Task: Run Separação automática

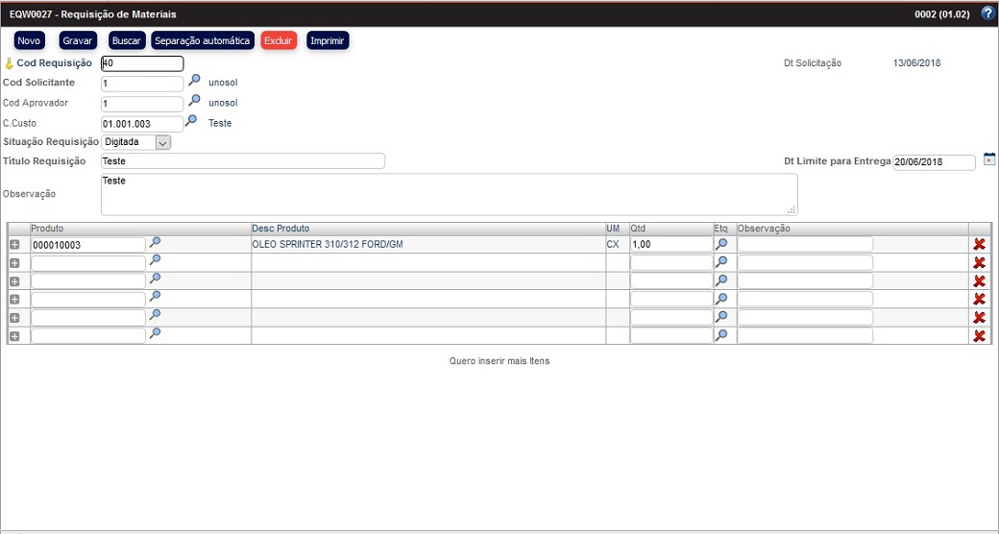Action: coord(202,40)
